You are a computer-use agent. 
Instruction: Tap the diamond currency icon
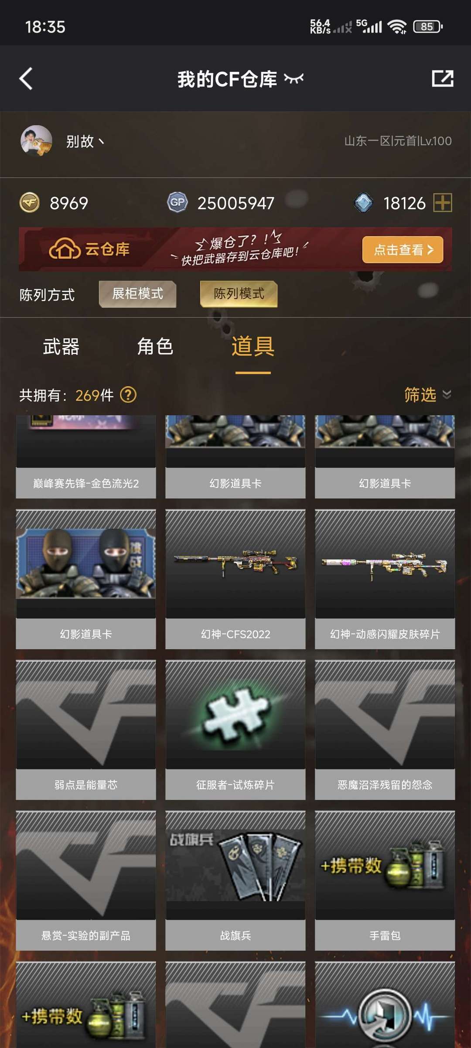[363, 203]
